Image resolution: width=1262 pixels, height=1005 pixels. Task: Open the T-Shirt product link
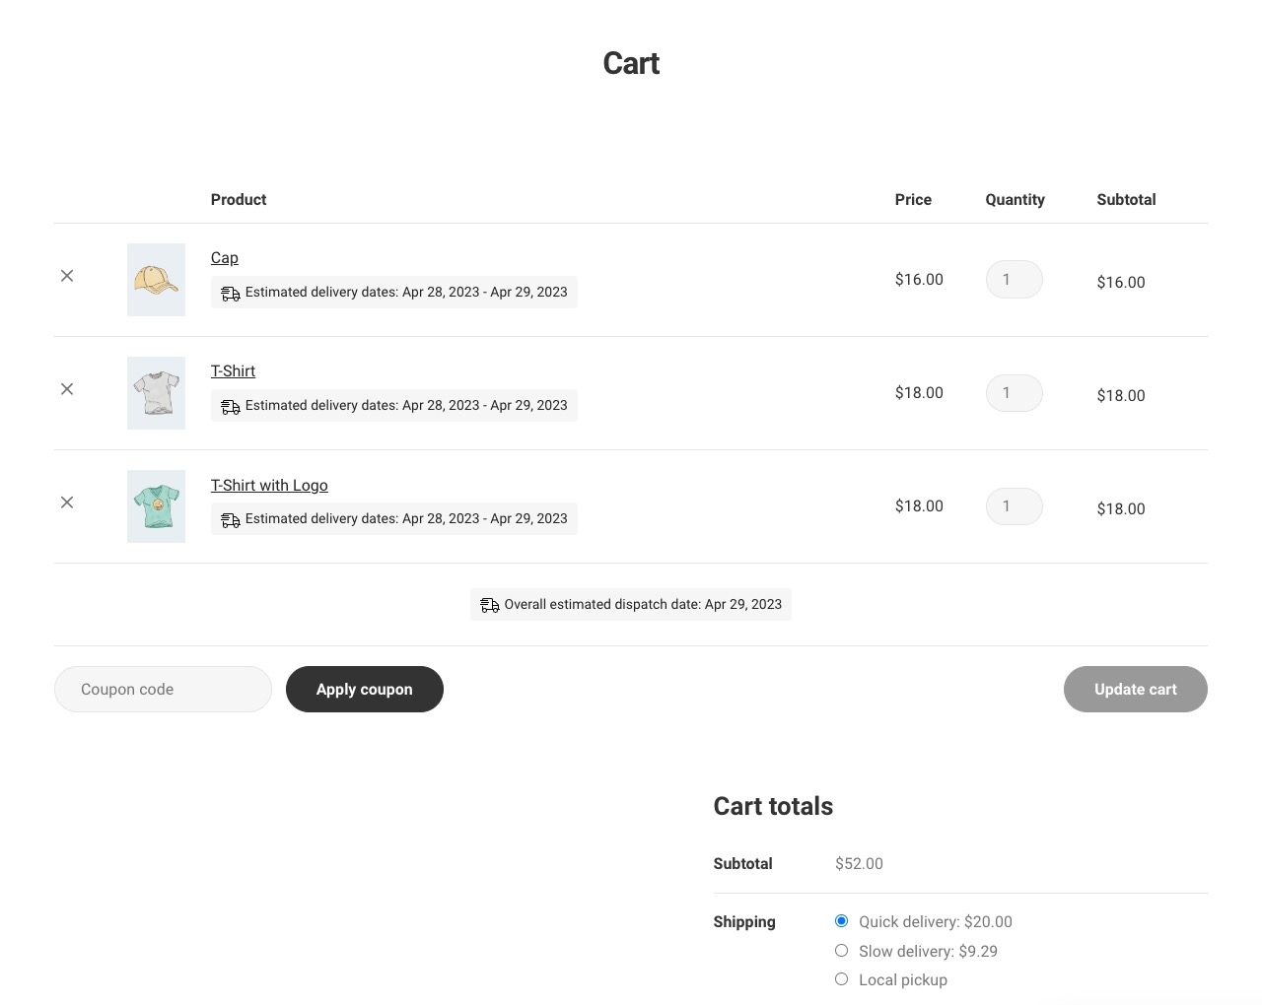(233, 371)
